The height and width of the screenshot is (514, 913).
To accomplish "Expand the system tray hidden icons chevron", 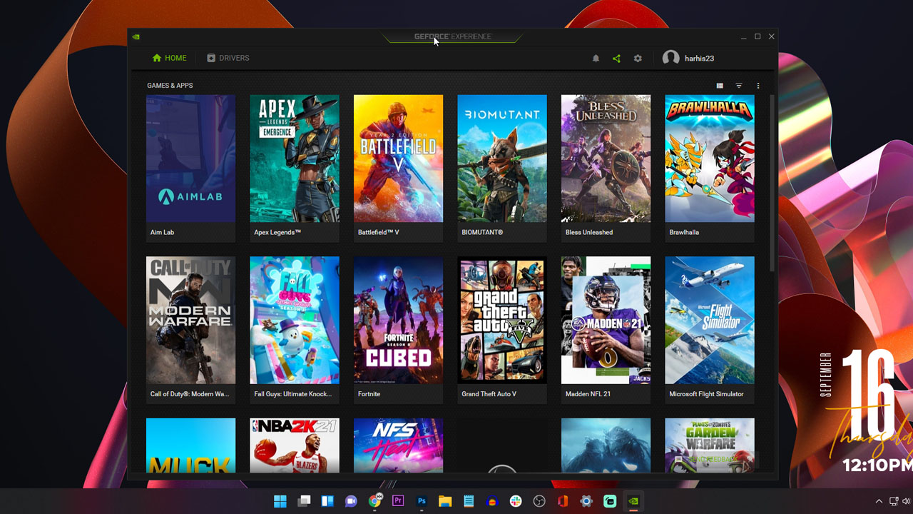I will (x=879, y=501).
